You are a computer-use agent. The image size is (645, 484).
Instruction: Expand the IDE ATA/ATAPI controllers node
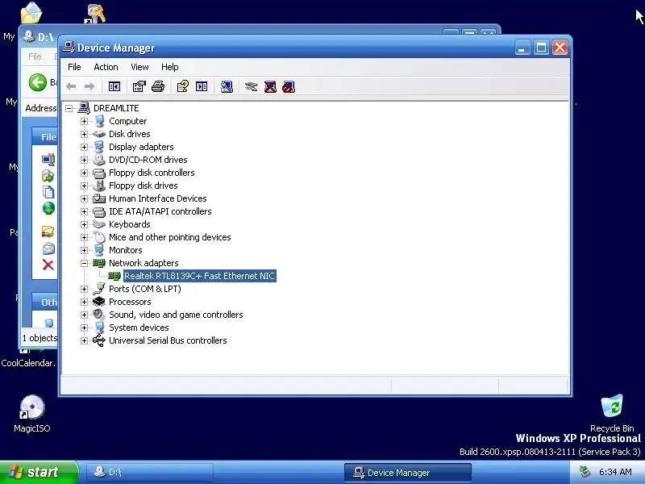[x=85, y=211]
